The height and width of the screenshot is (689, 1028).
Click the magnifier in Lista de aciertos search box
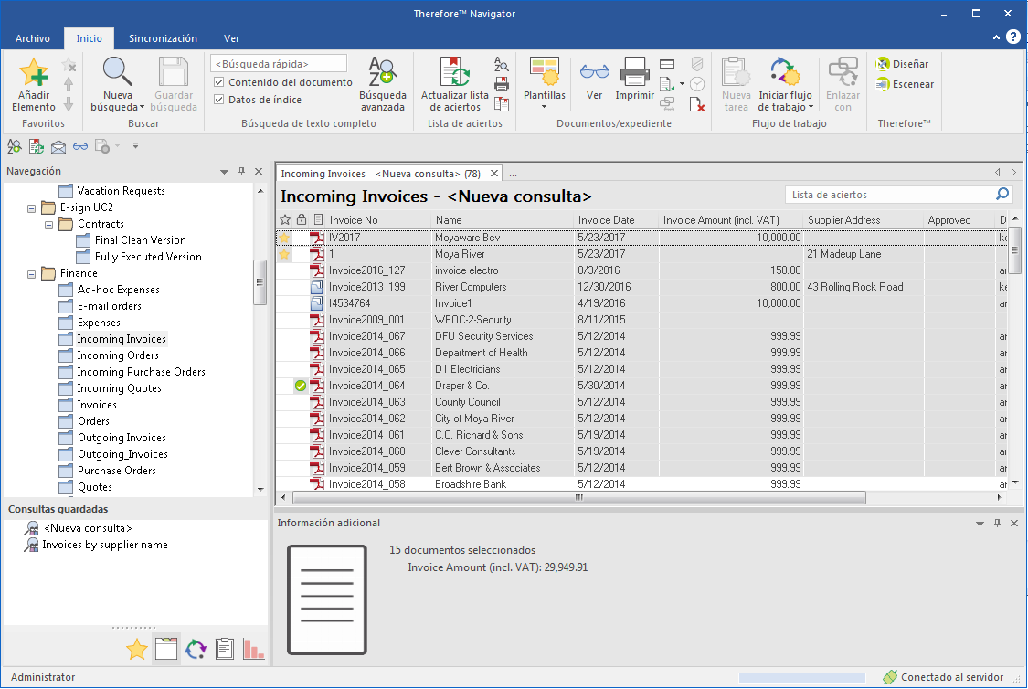pyautogui.click(x=1002, y=194)
